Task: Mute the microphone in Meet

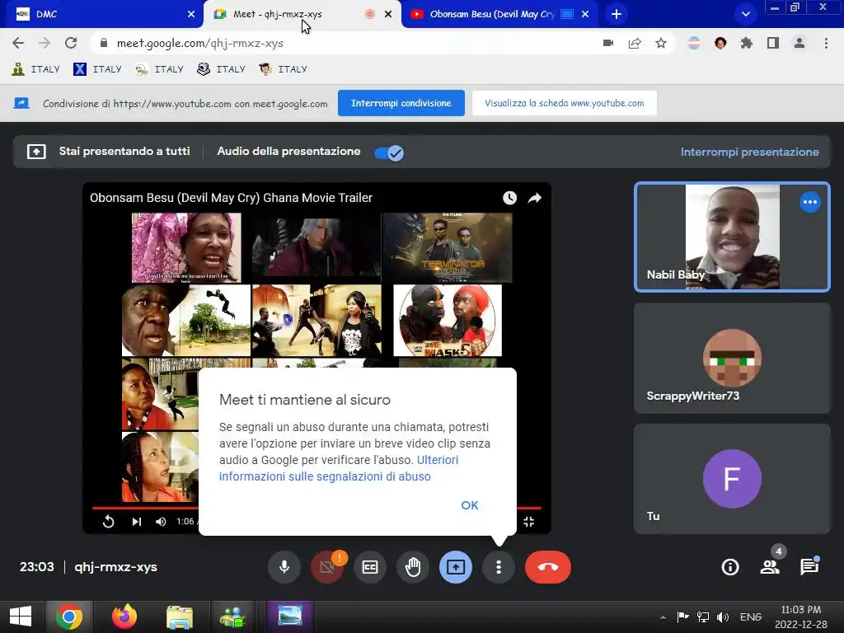Action: coord(284,567)
